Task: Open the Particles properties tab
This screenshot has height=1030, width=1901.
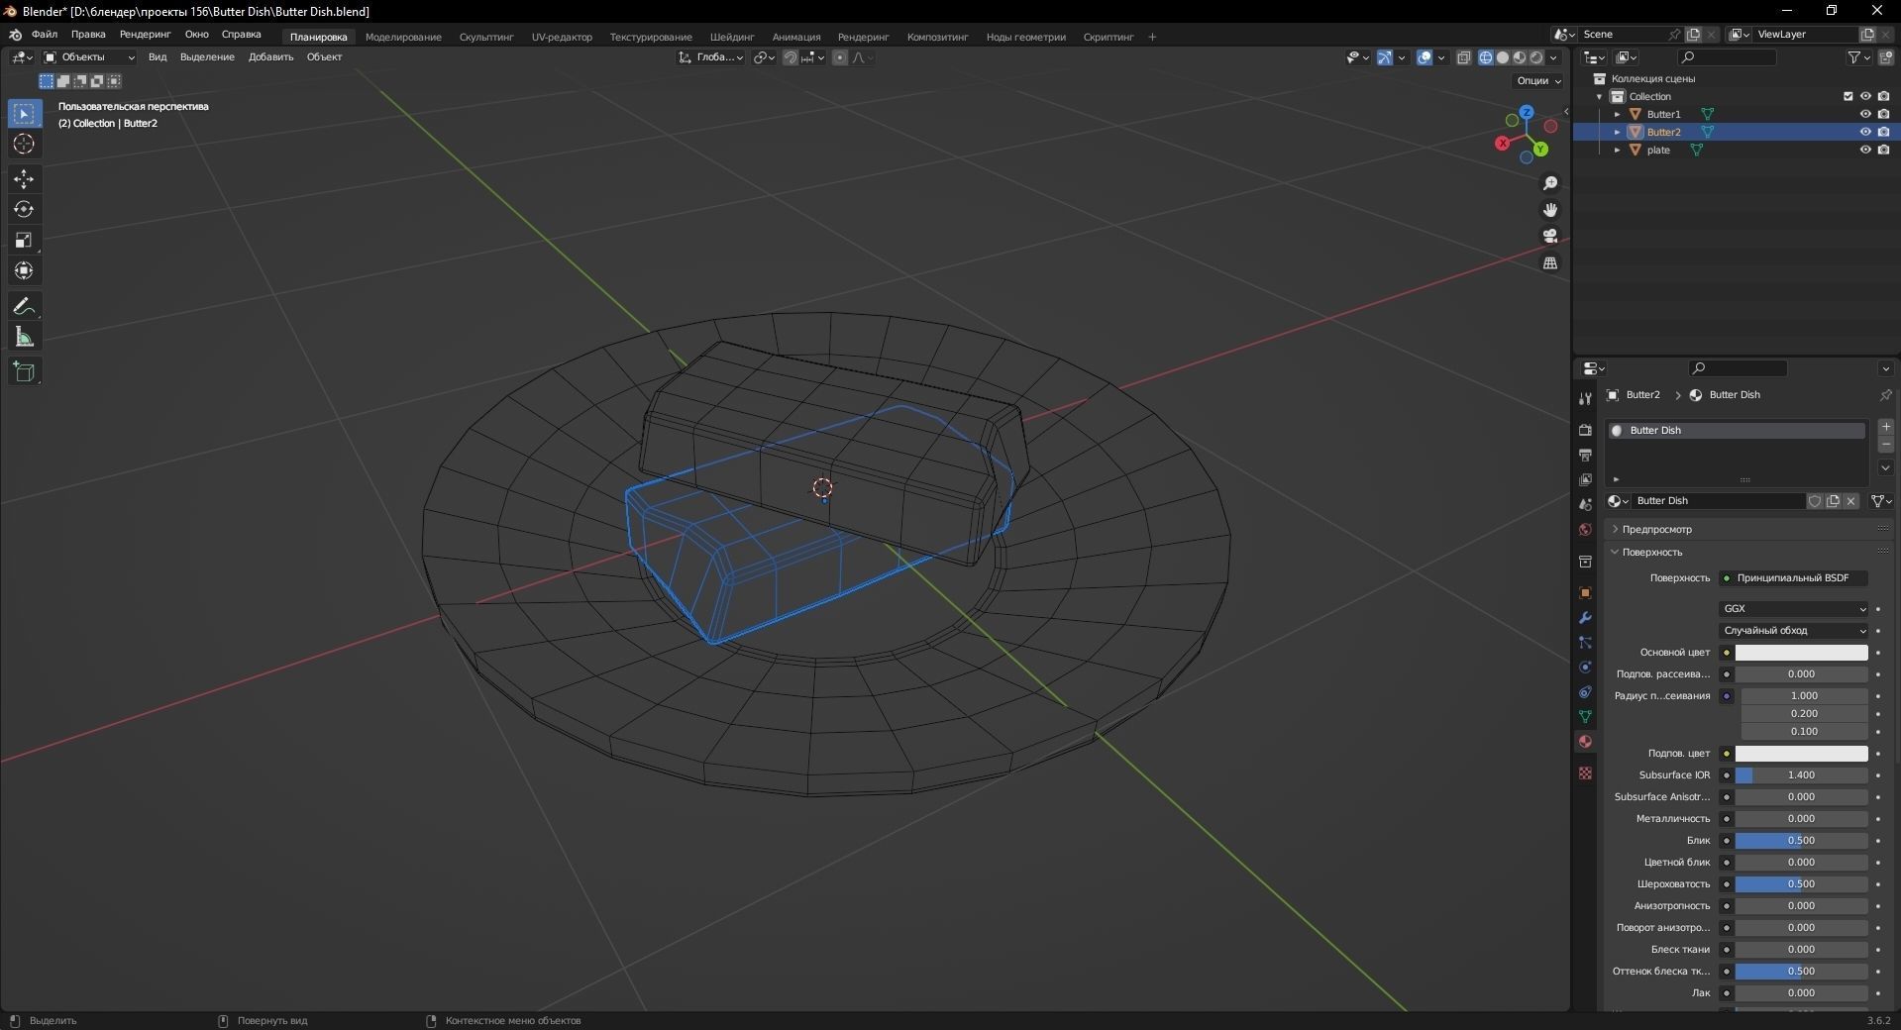Action: [x=1585, y=642]
